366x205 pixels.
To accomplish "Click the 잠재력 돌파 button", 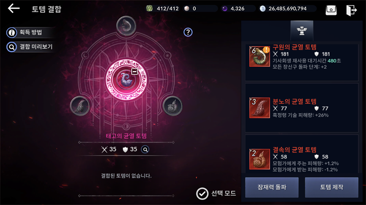I will click(x=272, y=187).
